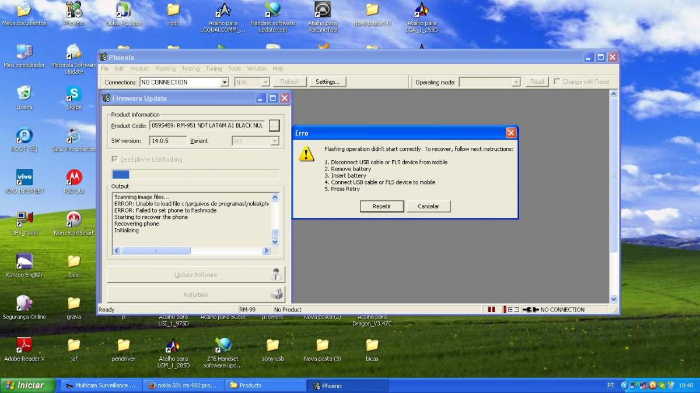Viewport: 700px width, 393px height.
Task: Click the Output scroll right arrow
Action: [266, 250]
